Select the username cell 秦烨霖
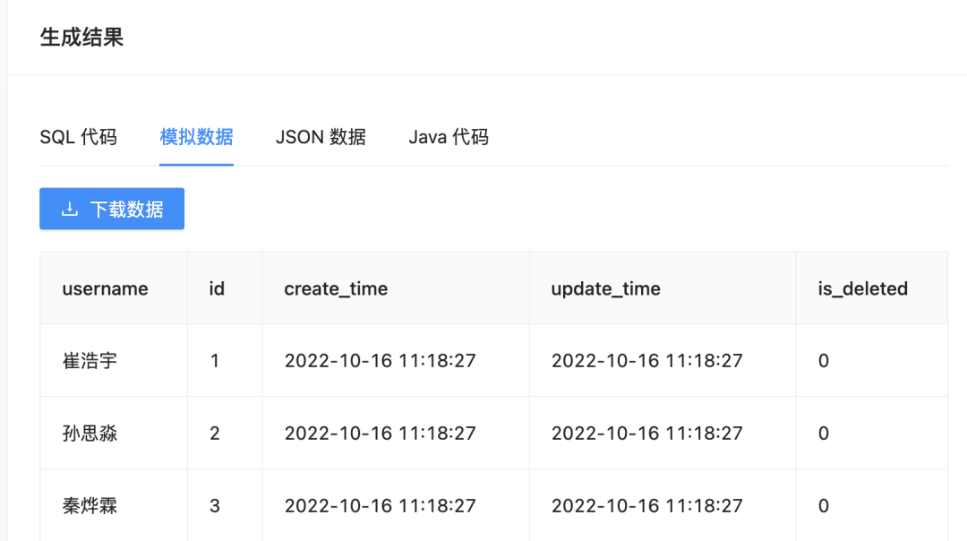This screenshot has height=541, width=967. pos(90,506)
